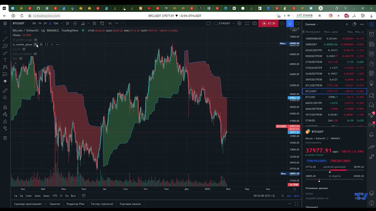The width and height of the screenshot is (376, 211).
Task: Set date range to Все
Action: (x=73, y=196)
